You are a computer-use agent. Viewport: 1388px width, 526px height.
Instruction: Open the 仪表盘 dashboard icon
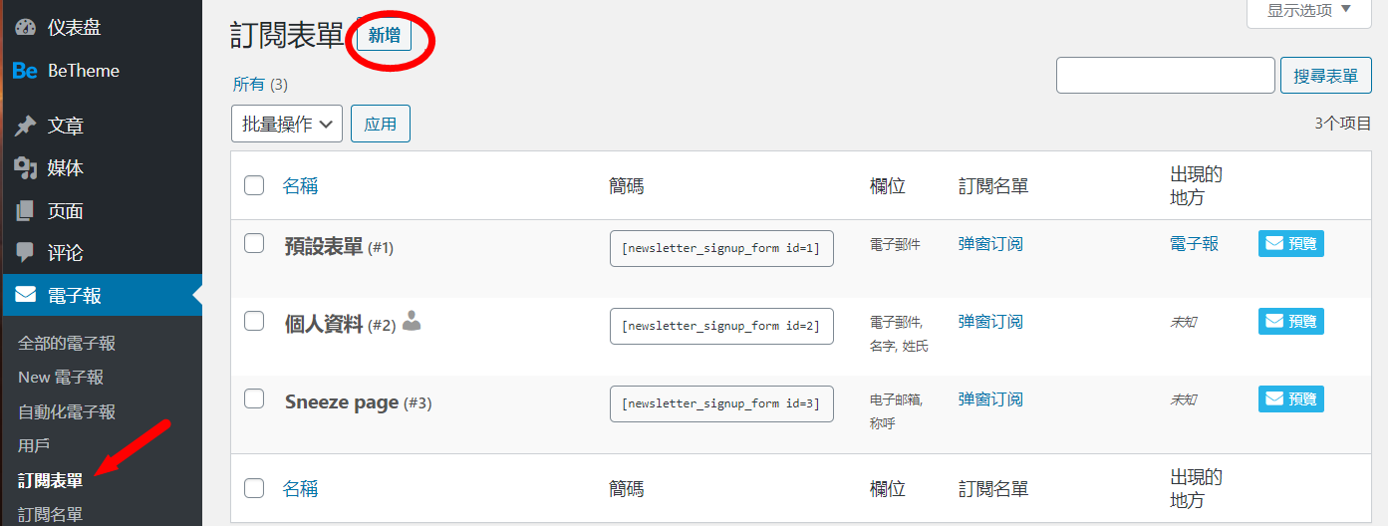click(x=25, y=27)
